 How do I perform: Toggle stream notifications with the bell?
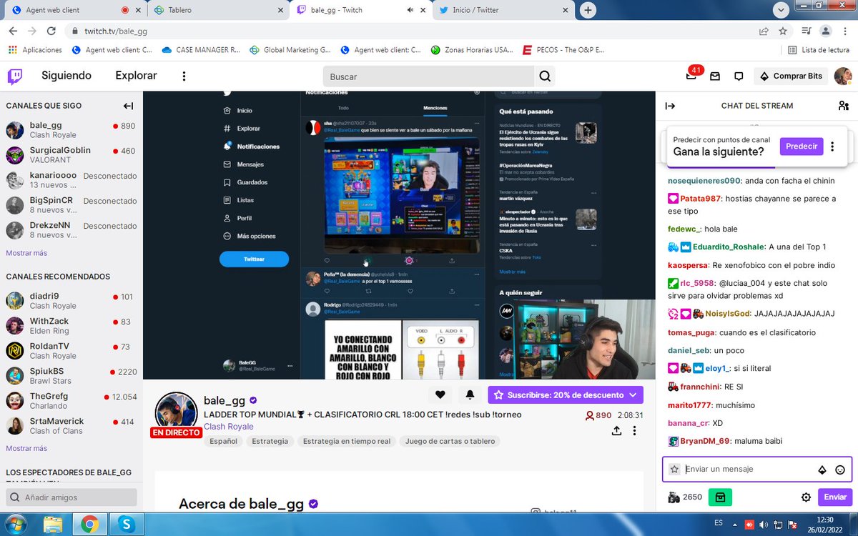pos(470,394)
